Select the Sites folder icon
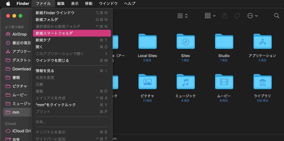The width and height of the screenshot is (284, 141). click(186, 42)
